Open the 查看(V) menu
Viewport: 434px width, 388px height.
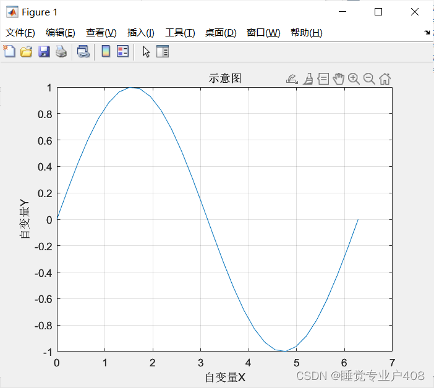click(101, 33)
